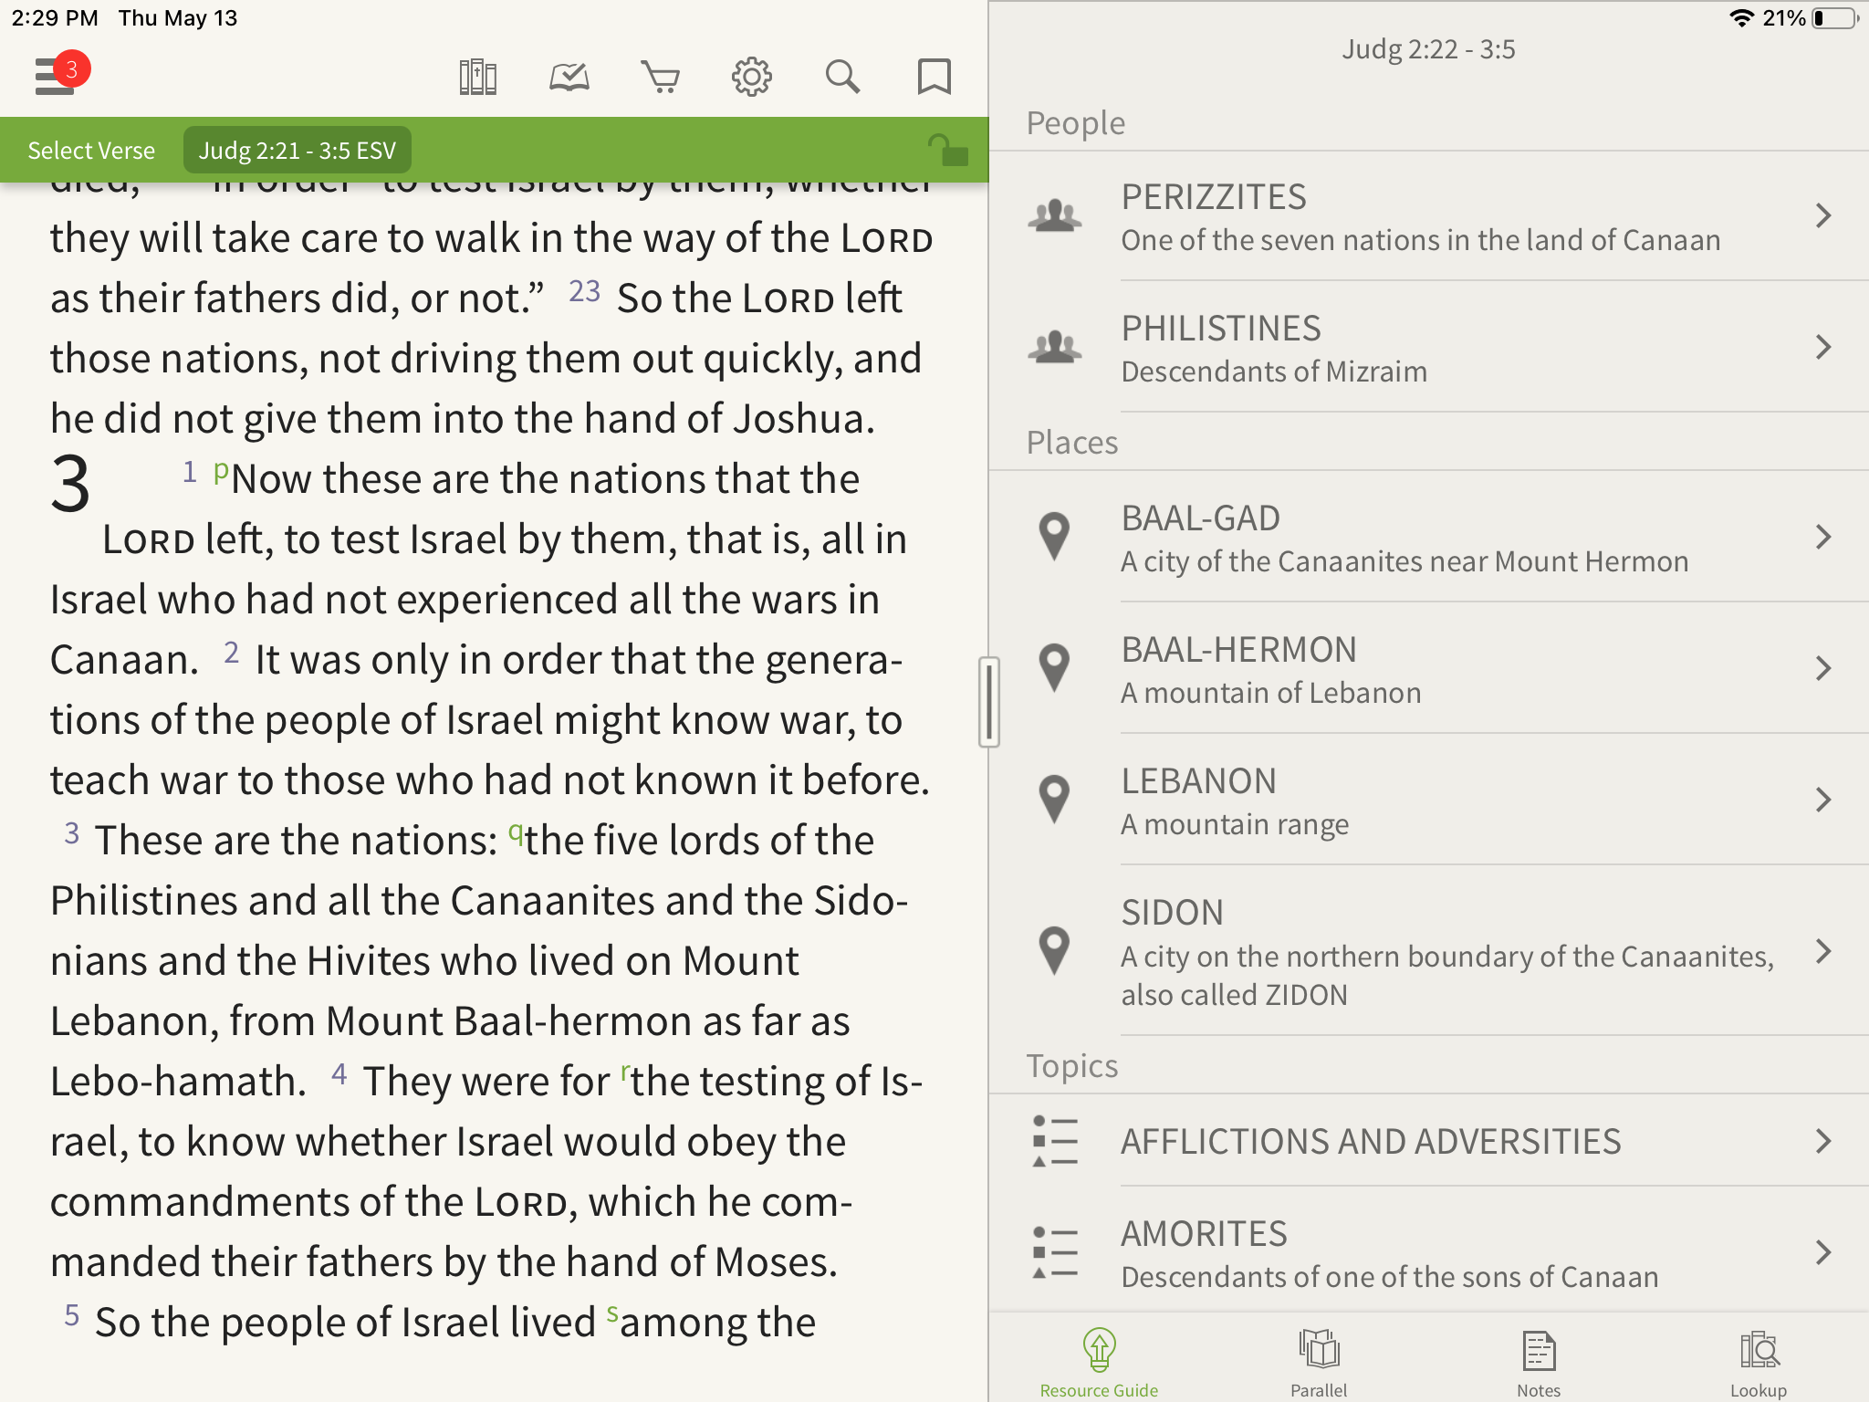Viewport: 1869px width, 1402px height.
Task: Expand chevron on BAAL-HERMON row
Action: click(x=1823, y=669)
